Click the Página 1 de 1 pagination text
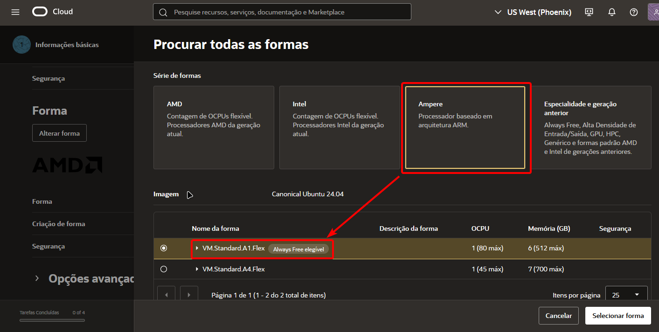 pos(269,295)
